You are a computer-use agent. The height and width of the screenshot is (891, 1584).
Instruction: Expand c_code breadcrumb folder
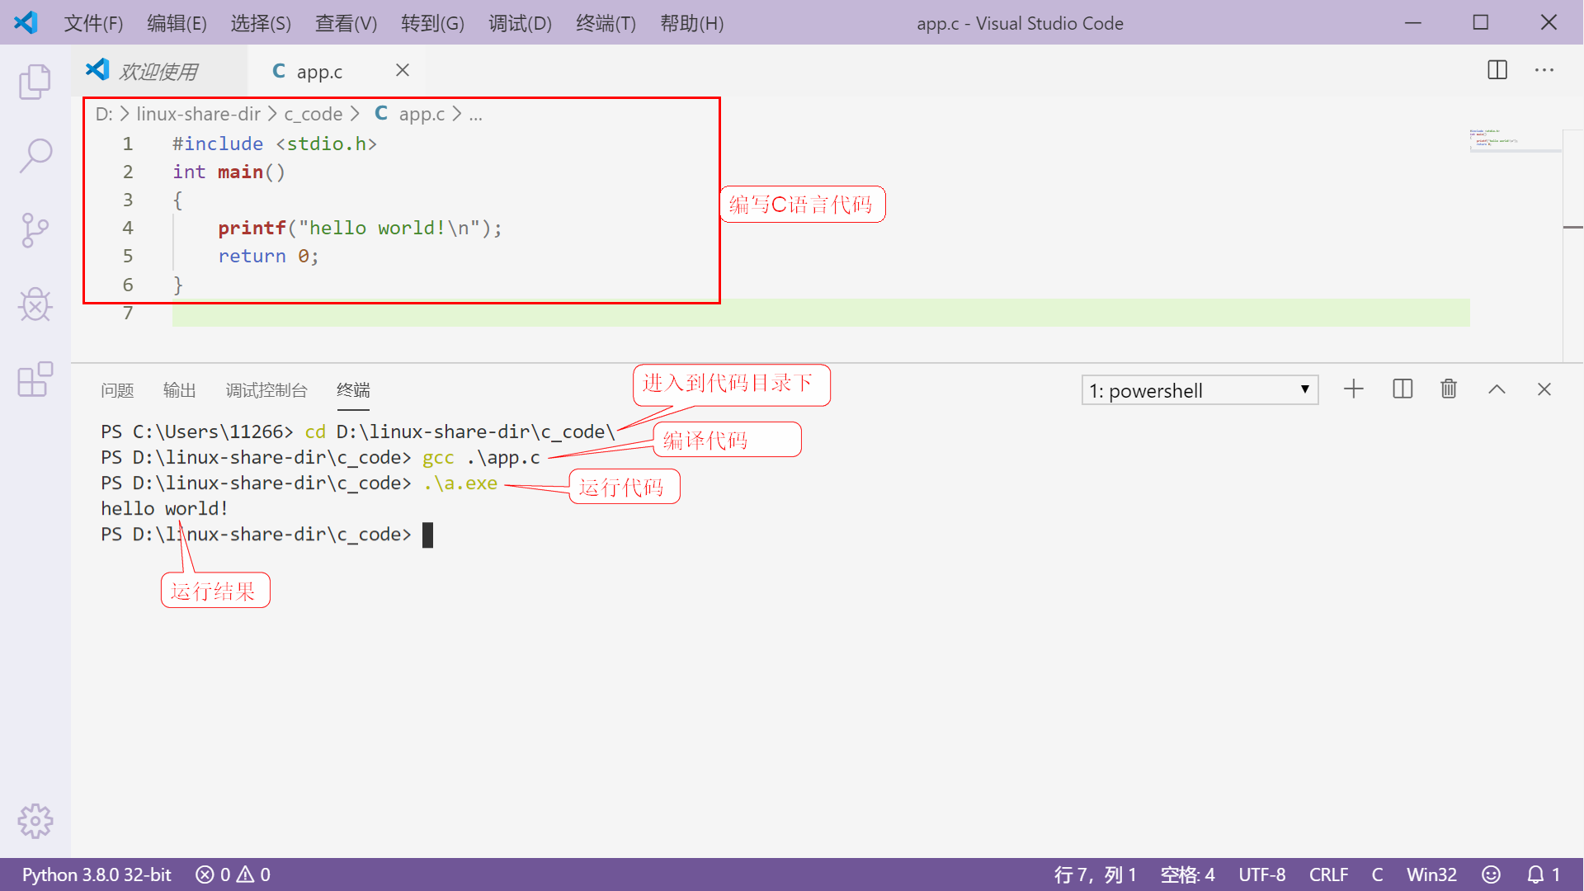(x=313, y=114)
